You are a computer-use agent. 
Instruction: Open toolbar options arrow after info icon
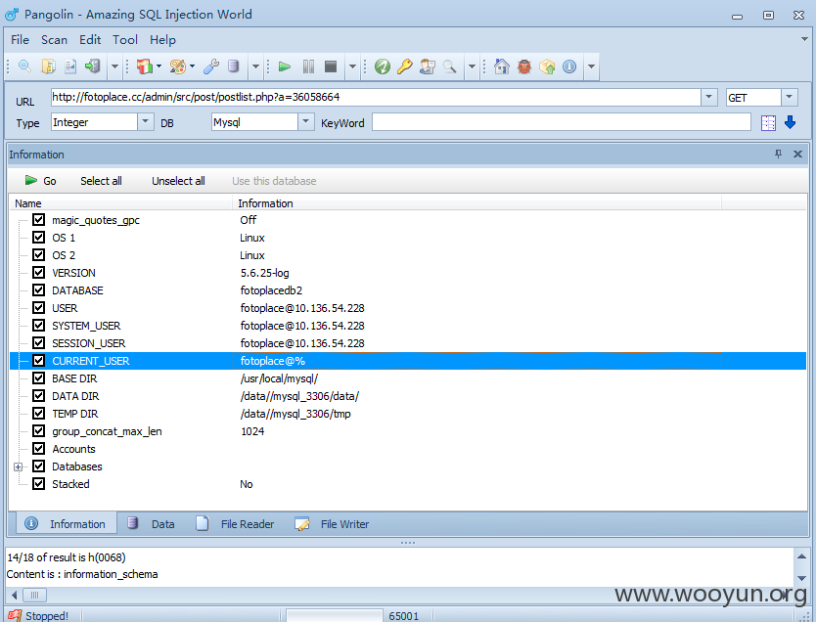(591, 67)
